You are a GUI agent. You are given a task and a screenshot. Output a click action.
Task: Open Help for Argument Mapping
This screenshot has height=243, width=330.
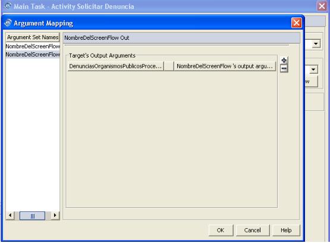286,230
